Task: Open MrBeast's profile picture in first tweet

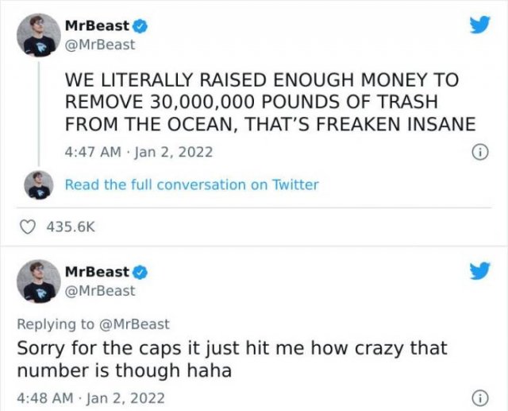Action: pos(39,35)
